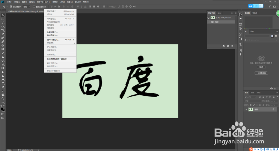This screenshot has height=151, width=279.
Task: Hide the 背景 layer with eye icon
Action: click(x=246, y=109)
